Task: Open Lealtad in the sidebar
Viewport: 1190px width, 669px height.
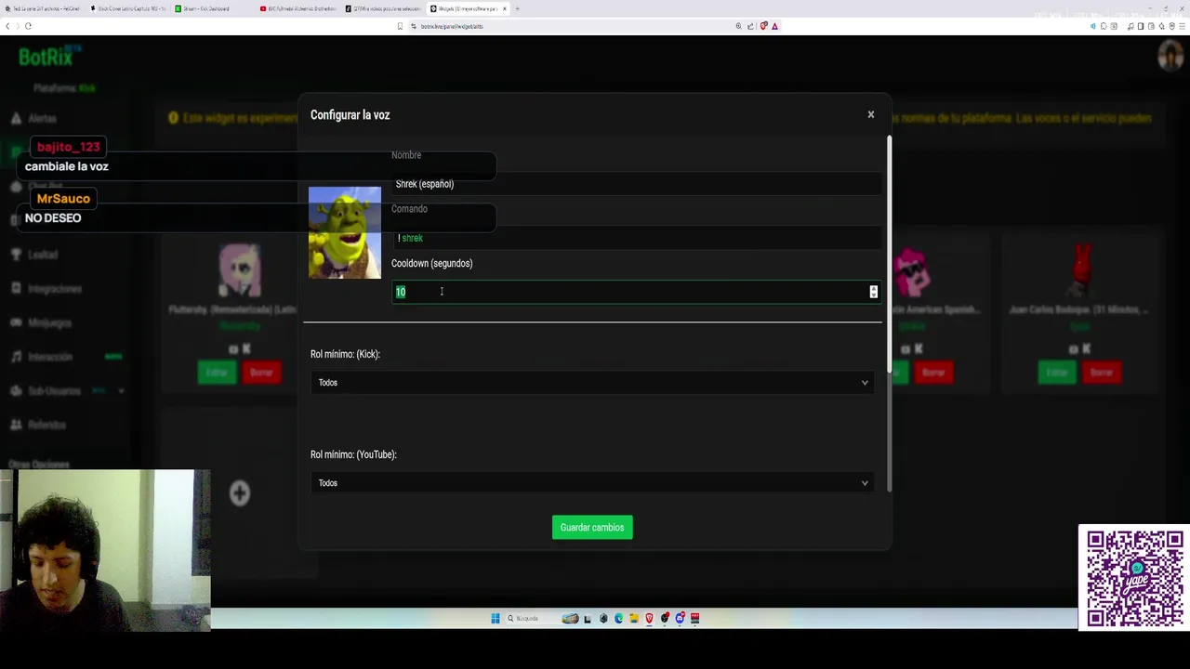Action: pos(42,255)
